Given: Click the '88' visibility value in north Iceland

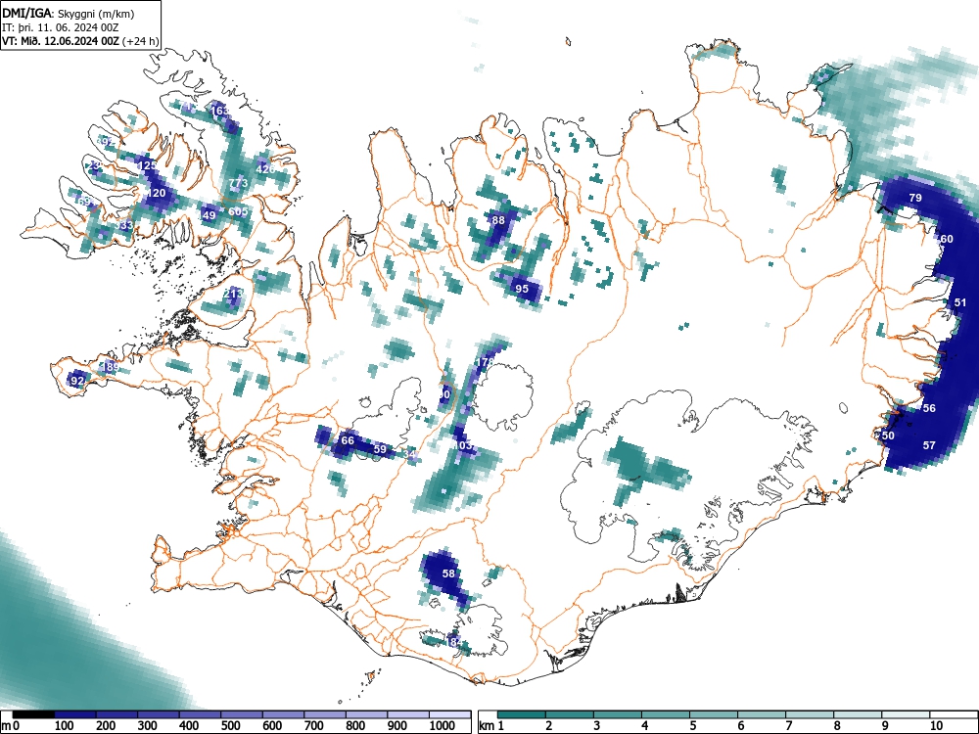Looking at the screenshot, I should coord(498,220).
